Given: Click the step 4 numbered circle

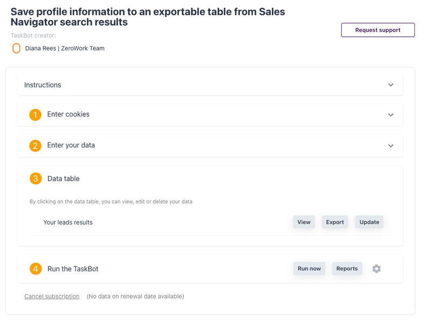Looking at the screenshot, I should (x=35, y=269).
